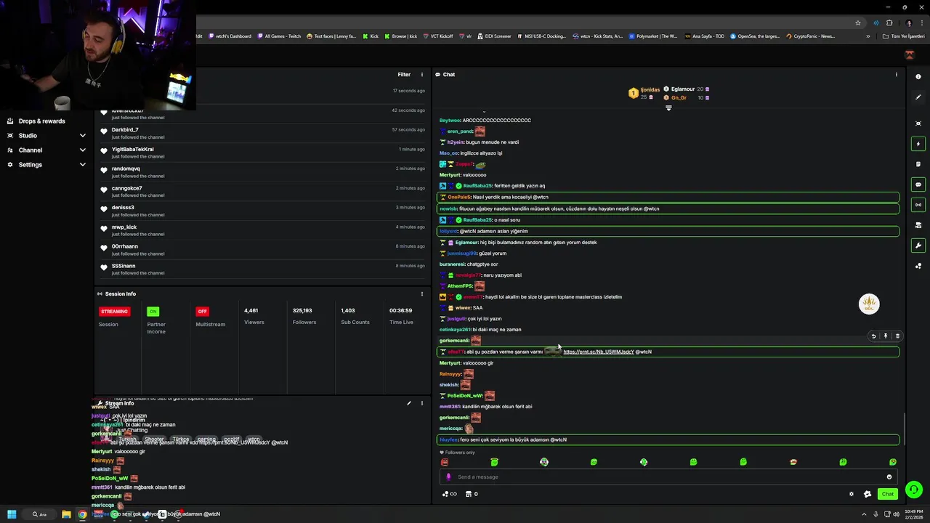Click the red STREAMING session badge
Image resolution: width=930 pixels, height=523 pixels.
[x=114, y=311]
